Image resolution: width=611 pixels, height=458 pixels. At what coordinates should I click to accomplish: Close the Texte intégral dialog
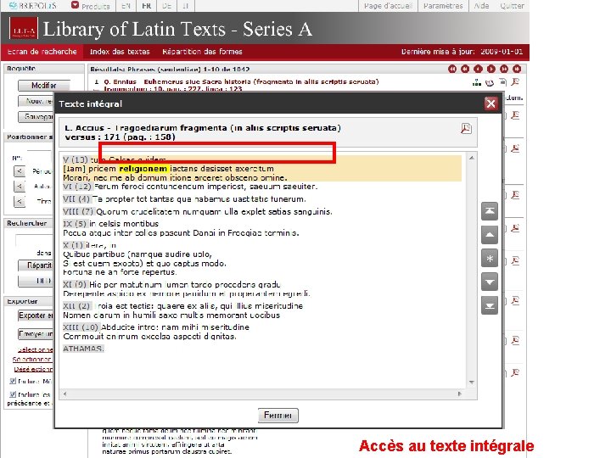(490, 103)
